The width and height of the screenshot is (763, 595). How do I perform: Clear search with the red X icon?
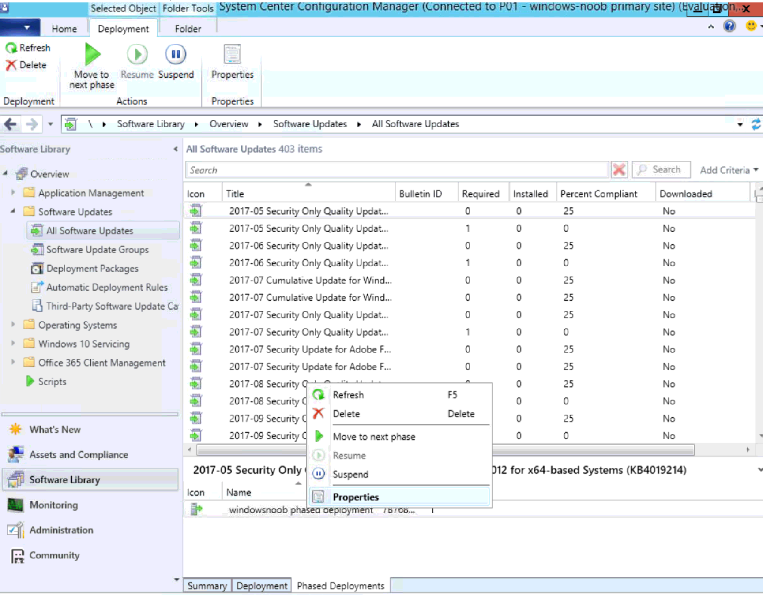pyautogui.click(x=619, y=170)
